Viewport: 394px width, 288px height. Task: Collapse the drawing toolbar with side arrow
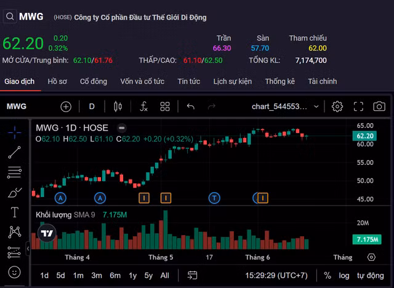point(28,249)
